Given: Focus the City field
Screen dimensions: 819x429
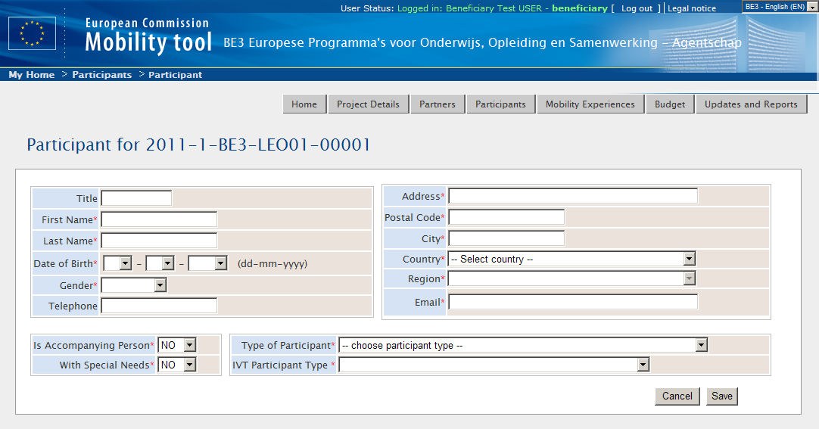Looking at the screenshot, I should [x=506, y=238].
